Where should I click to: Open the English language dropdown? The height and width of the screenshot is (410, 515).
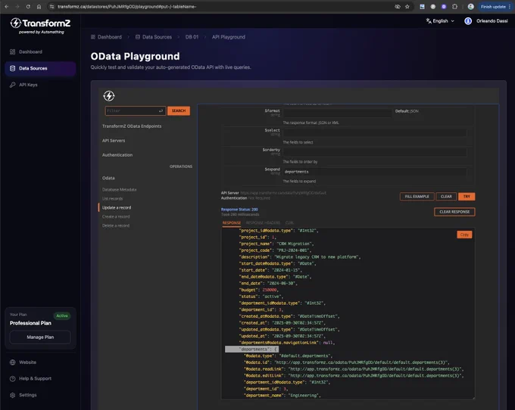pos(440,20)
